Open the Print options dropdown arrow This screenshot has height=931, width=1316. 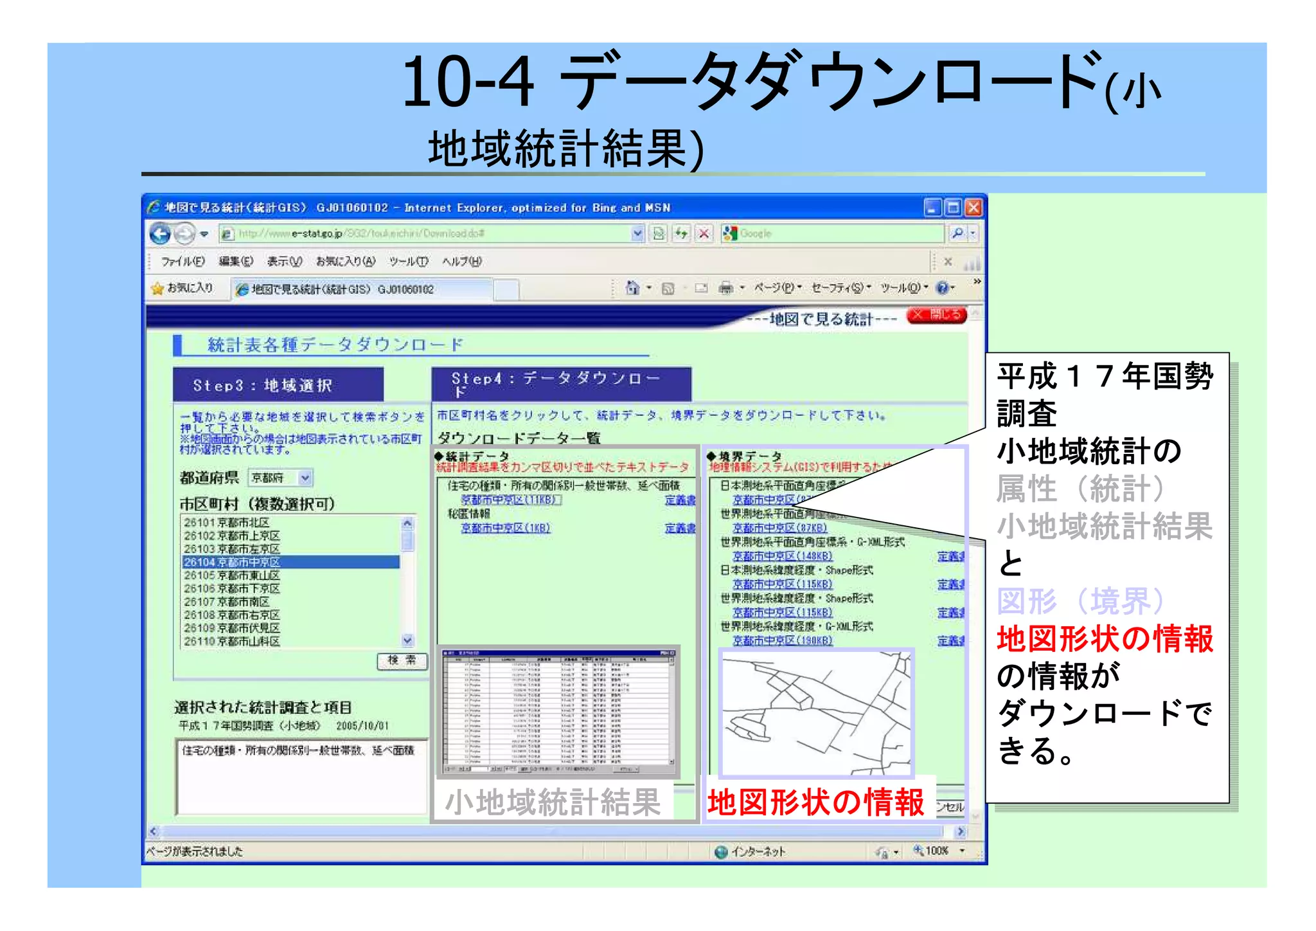click(742, 289)
